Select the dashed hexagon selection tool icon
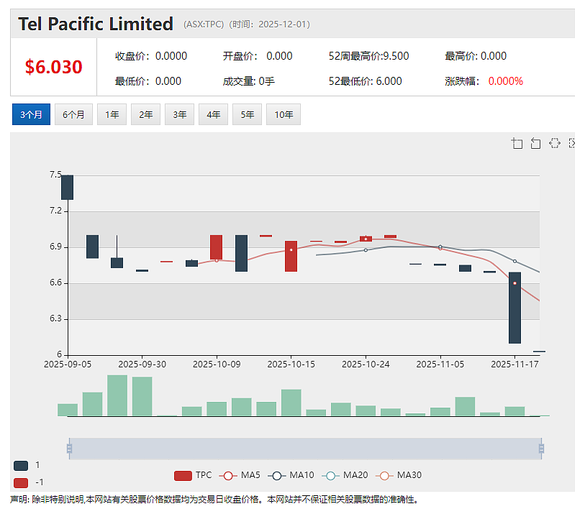585x514 pixels. 554,143
